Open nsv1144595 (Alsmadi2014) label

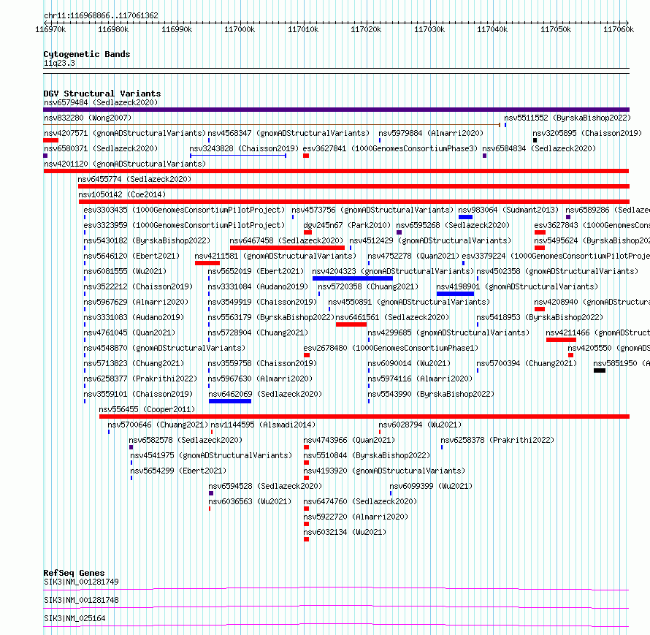263,425
